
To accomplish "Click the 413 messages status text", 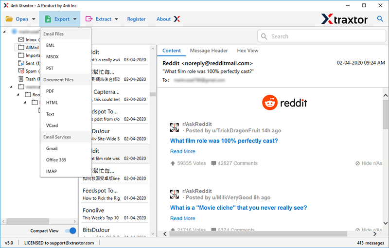I will tap(371, 243).
